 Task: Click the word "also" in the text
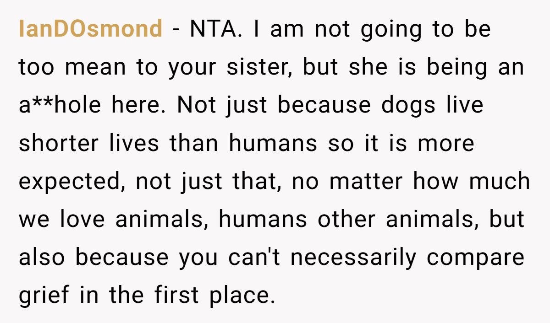tap(42, 258)
